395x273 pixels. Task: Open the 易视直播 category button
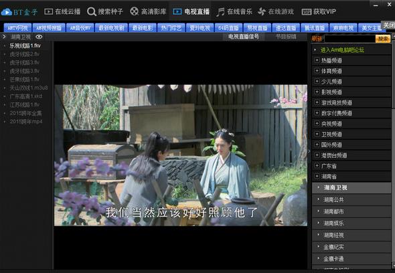258,28
